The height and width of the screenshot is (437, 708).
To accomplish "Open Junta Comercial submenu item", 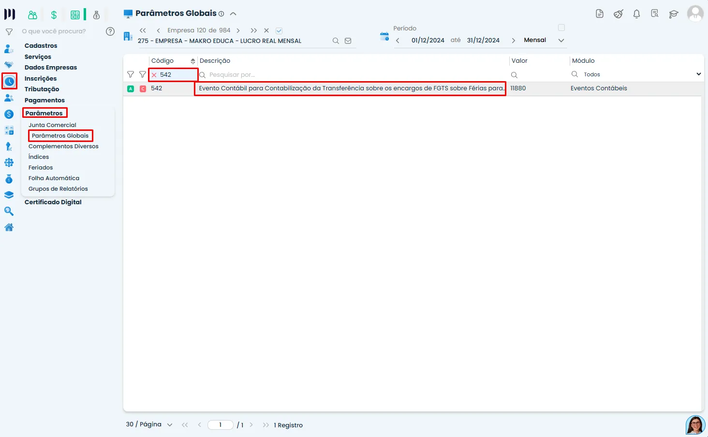I will pyautogui.click(x=52, y=125).
